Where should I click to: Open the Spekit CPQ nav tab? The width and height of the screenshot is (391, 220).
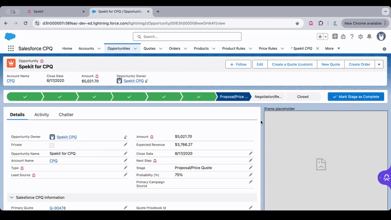(x=303, y=48)
